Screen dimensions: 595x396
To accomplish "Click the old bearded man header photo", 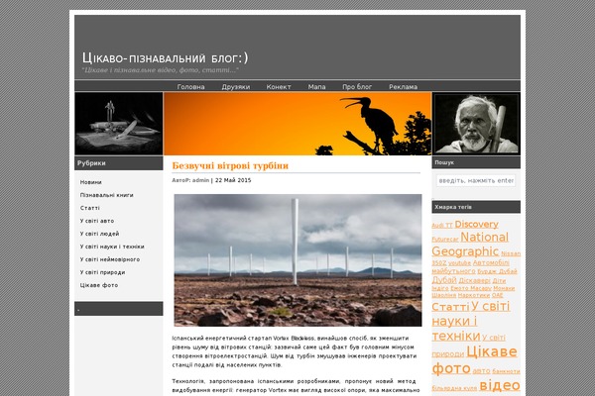I will [476, 124].
